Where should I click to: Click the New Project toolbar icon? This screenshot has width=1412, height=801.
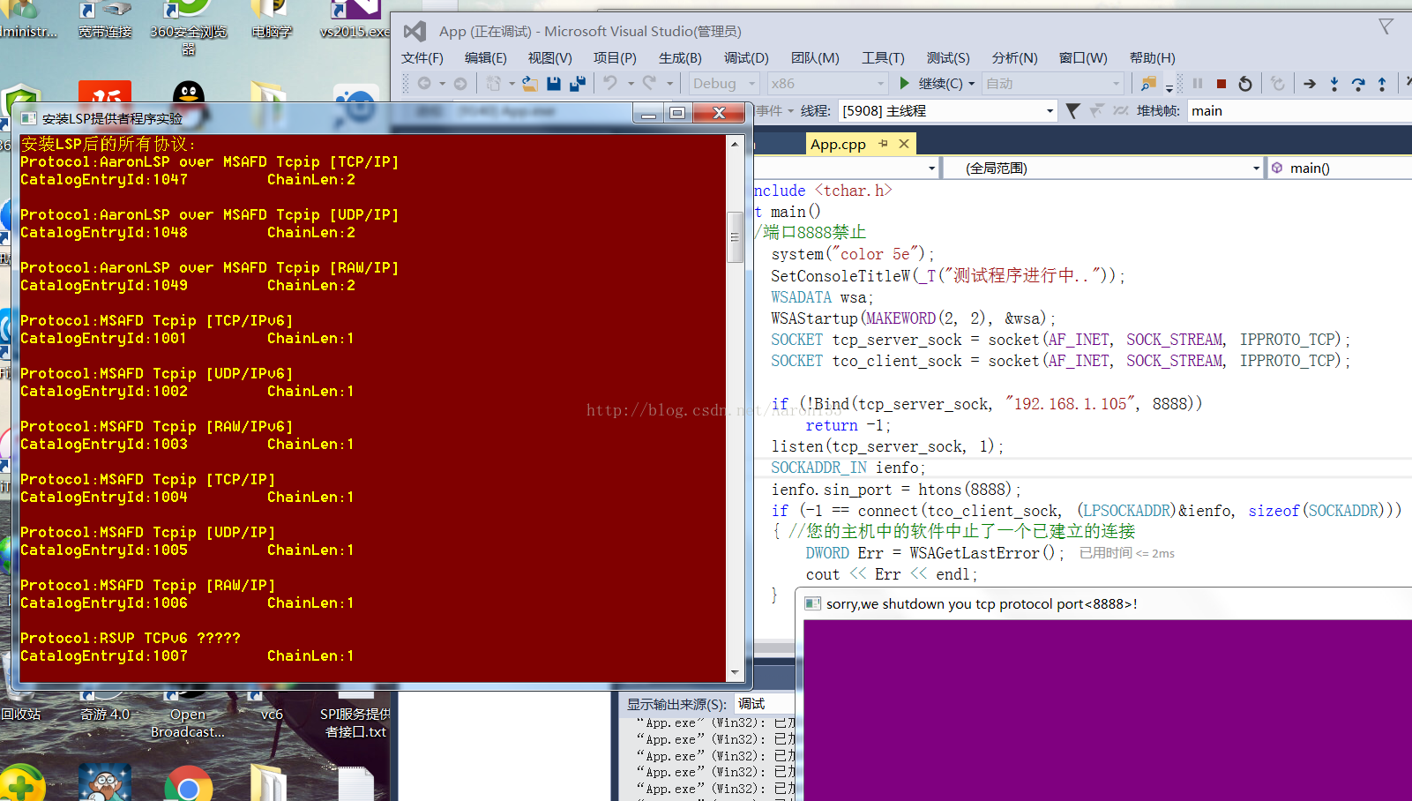click(x=494, y=83)
